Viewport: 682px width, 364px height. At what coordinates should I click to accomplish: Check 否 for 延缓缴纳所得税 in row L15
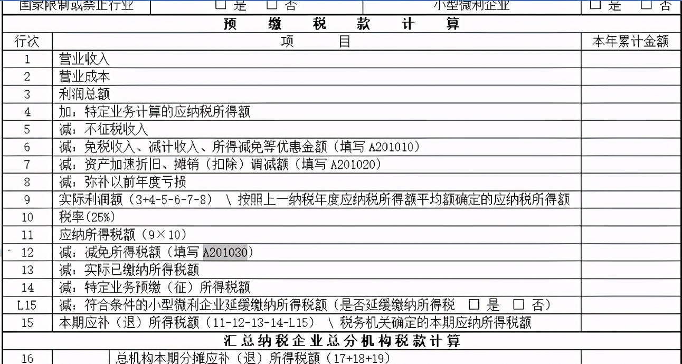pyautogui.click(x=518, y=305)
